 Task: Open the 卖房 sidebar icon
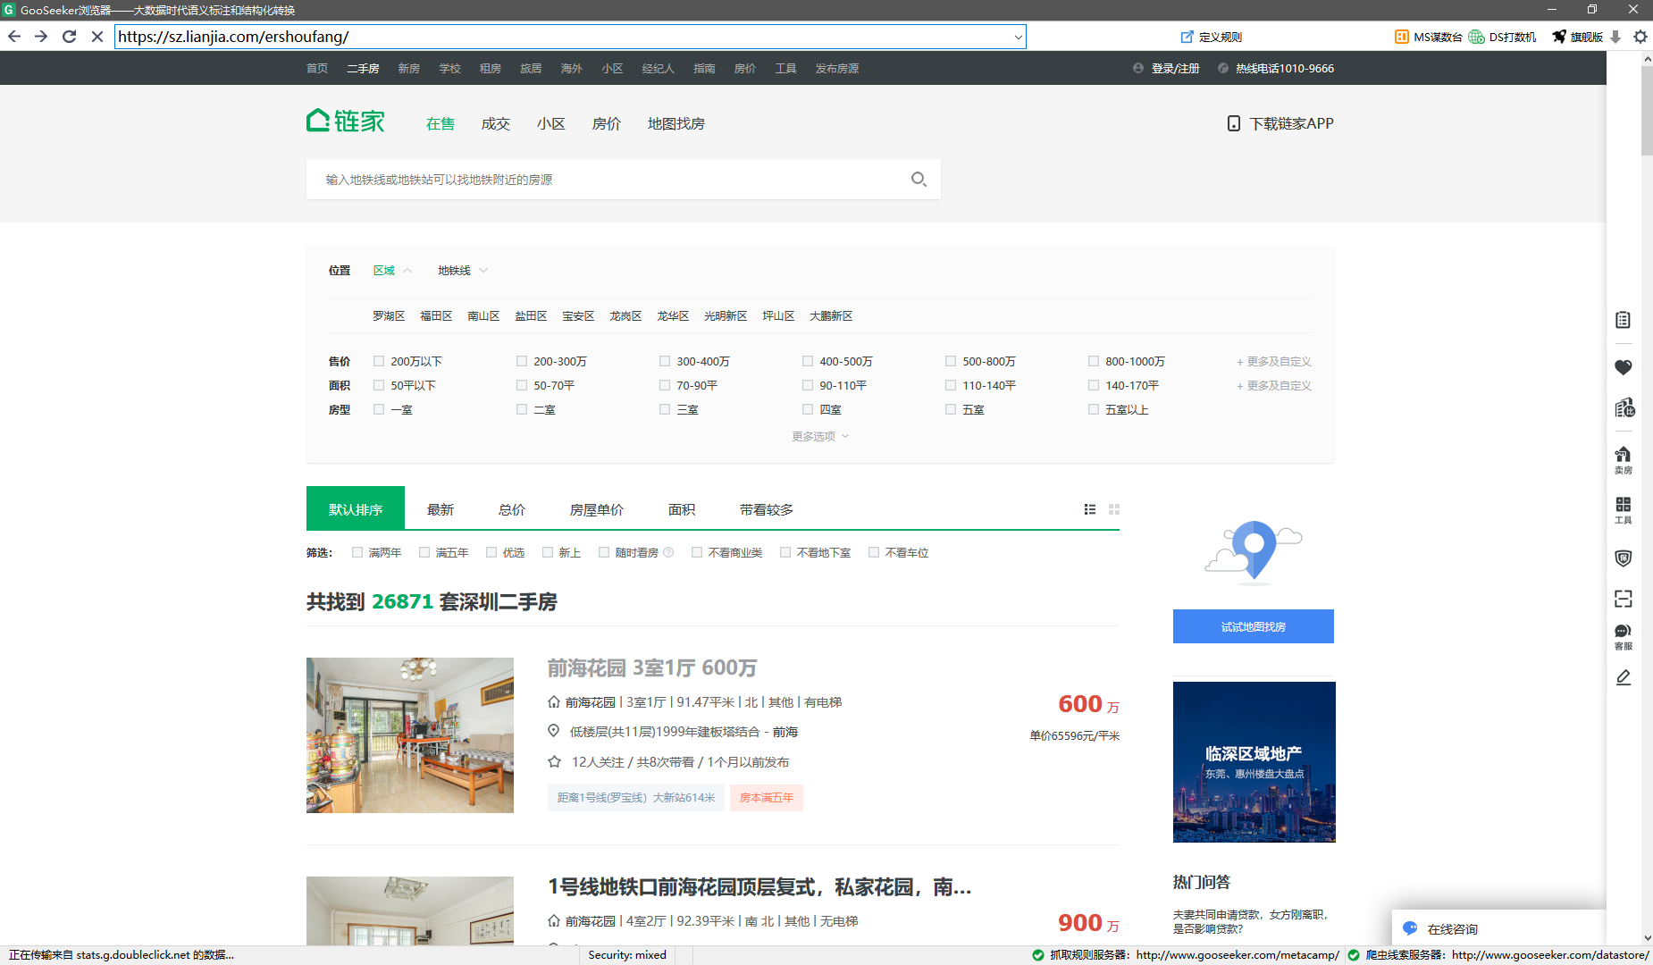click(x=1624, y=460)
